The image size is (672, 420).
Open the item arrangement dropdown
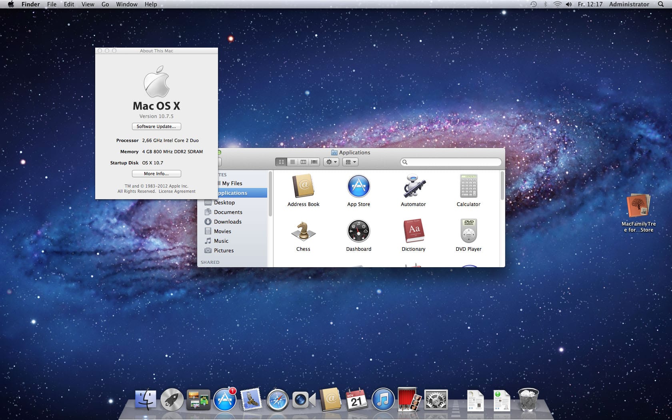[350, 162]
